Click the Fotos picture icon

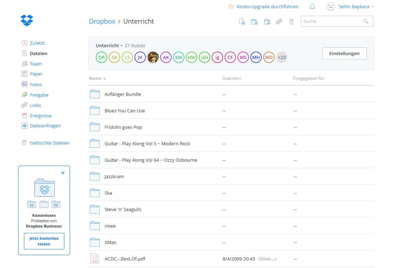[x=24, y=84]
